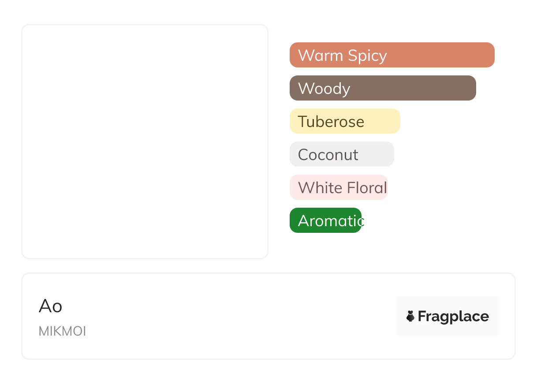This screenshot has width=537, height=381.
Task: Click the 'Woody' text label
Action: (x=324, y=89)
